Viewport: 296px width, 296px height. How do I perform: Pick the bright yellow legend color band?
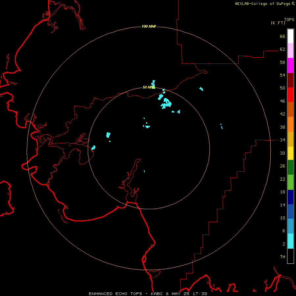pyautogui.click(x=290, y=153)
